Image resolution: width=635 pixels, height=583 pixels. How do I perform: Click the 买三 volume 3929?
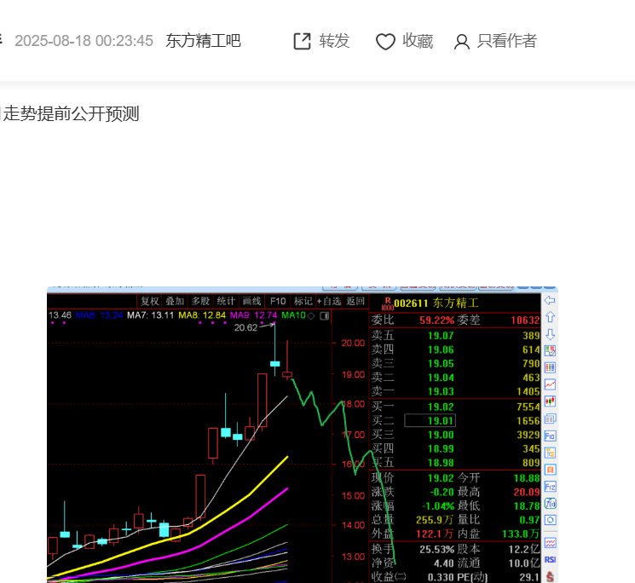[528, 435]
